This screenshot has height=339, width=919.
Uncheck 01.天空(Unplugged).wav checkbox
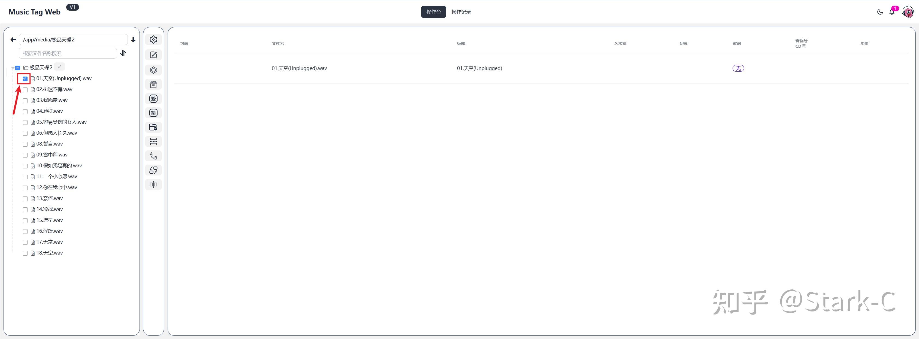click(x=25, y=78)
